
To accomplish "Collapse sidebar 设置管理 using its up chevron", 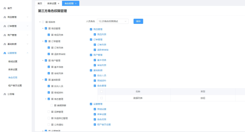I will (x=28, y=53).
